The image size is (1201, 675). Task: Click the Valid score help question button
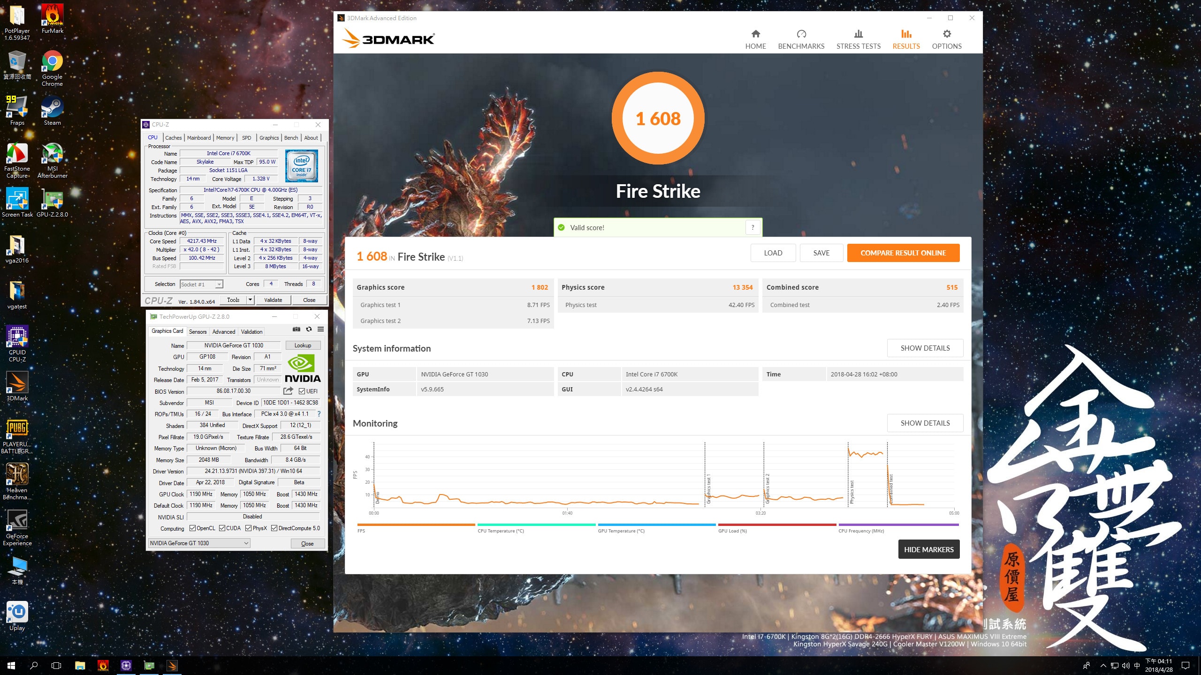coord(753,227)
